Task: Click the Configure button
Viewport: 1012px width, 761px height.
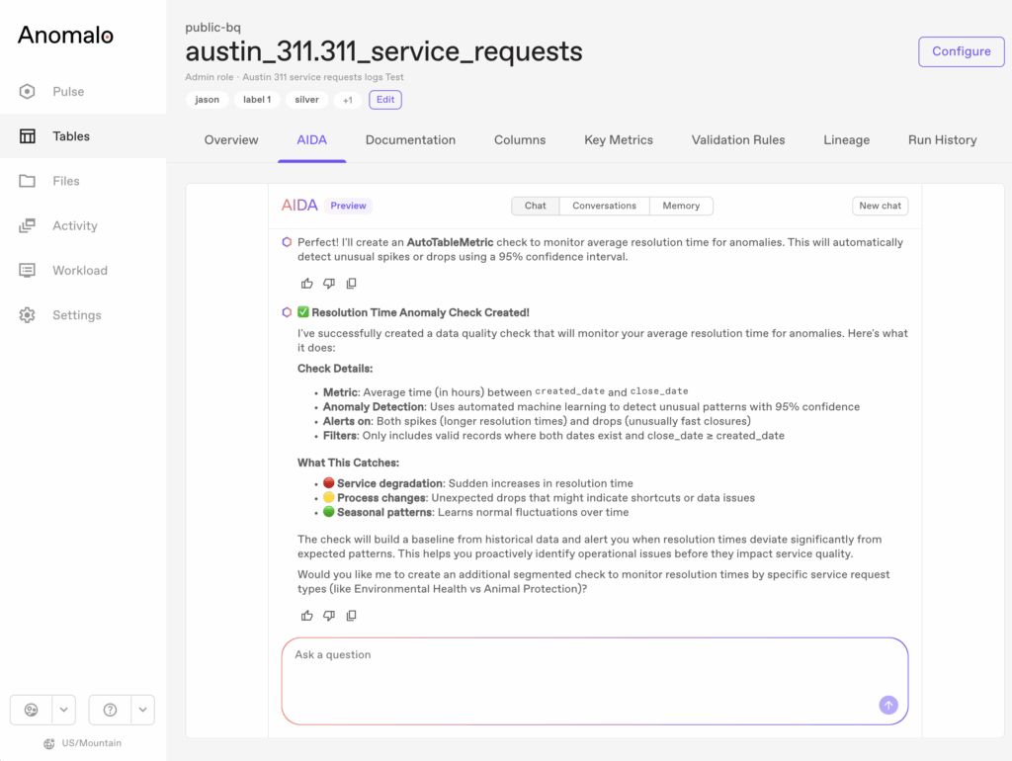Action: coord(961,51)
